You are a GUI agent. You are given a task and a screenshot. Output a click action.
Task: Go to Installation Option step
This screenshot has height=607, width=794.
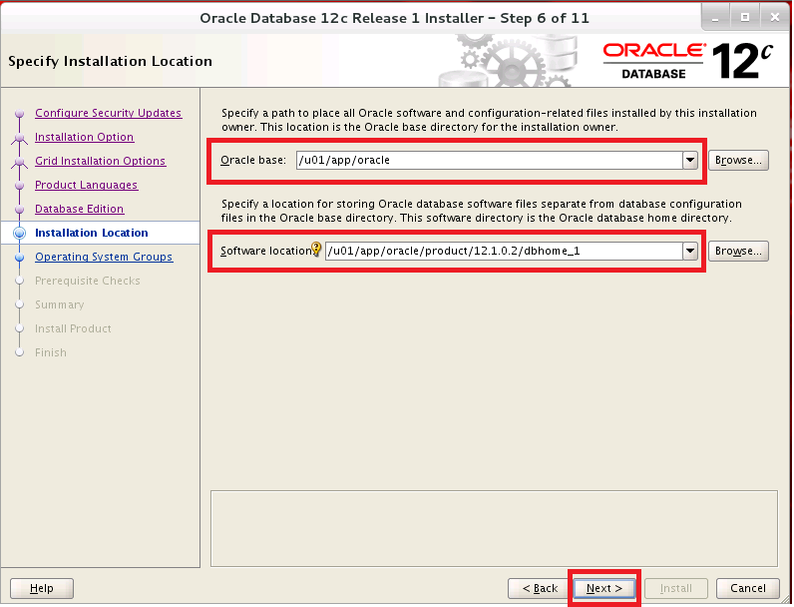pos(85,137)
